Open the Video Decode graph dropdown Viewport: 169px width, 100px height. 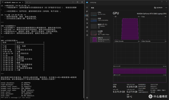pos(145,41)
